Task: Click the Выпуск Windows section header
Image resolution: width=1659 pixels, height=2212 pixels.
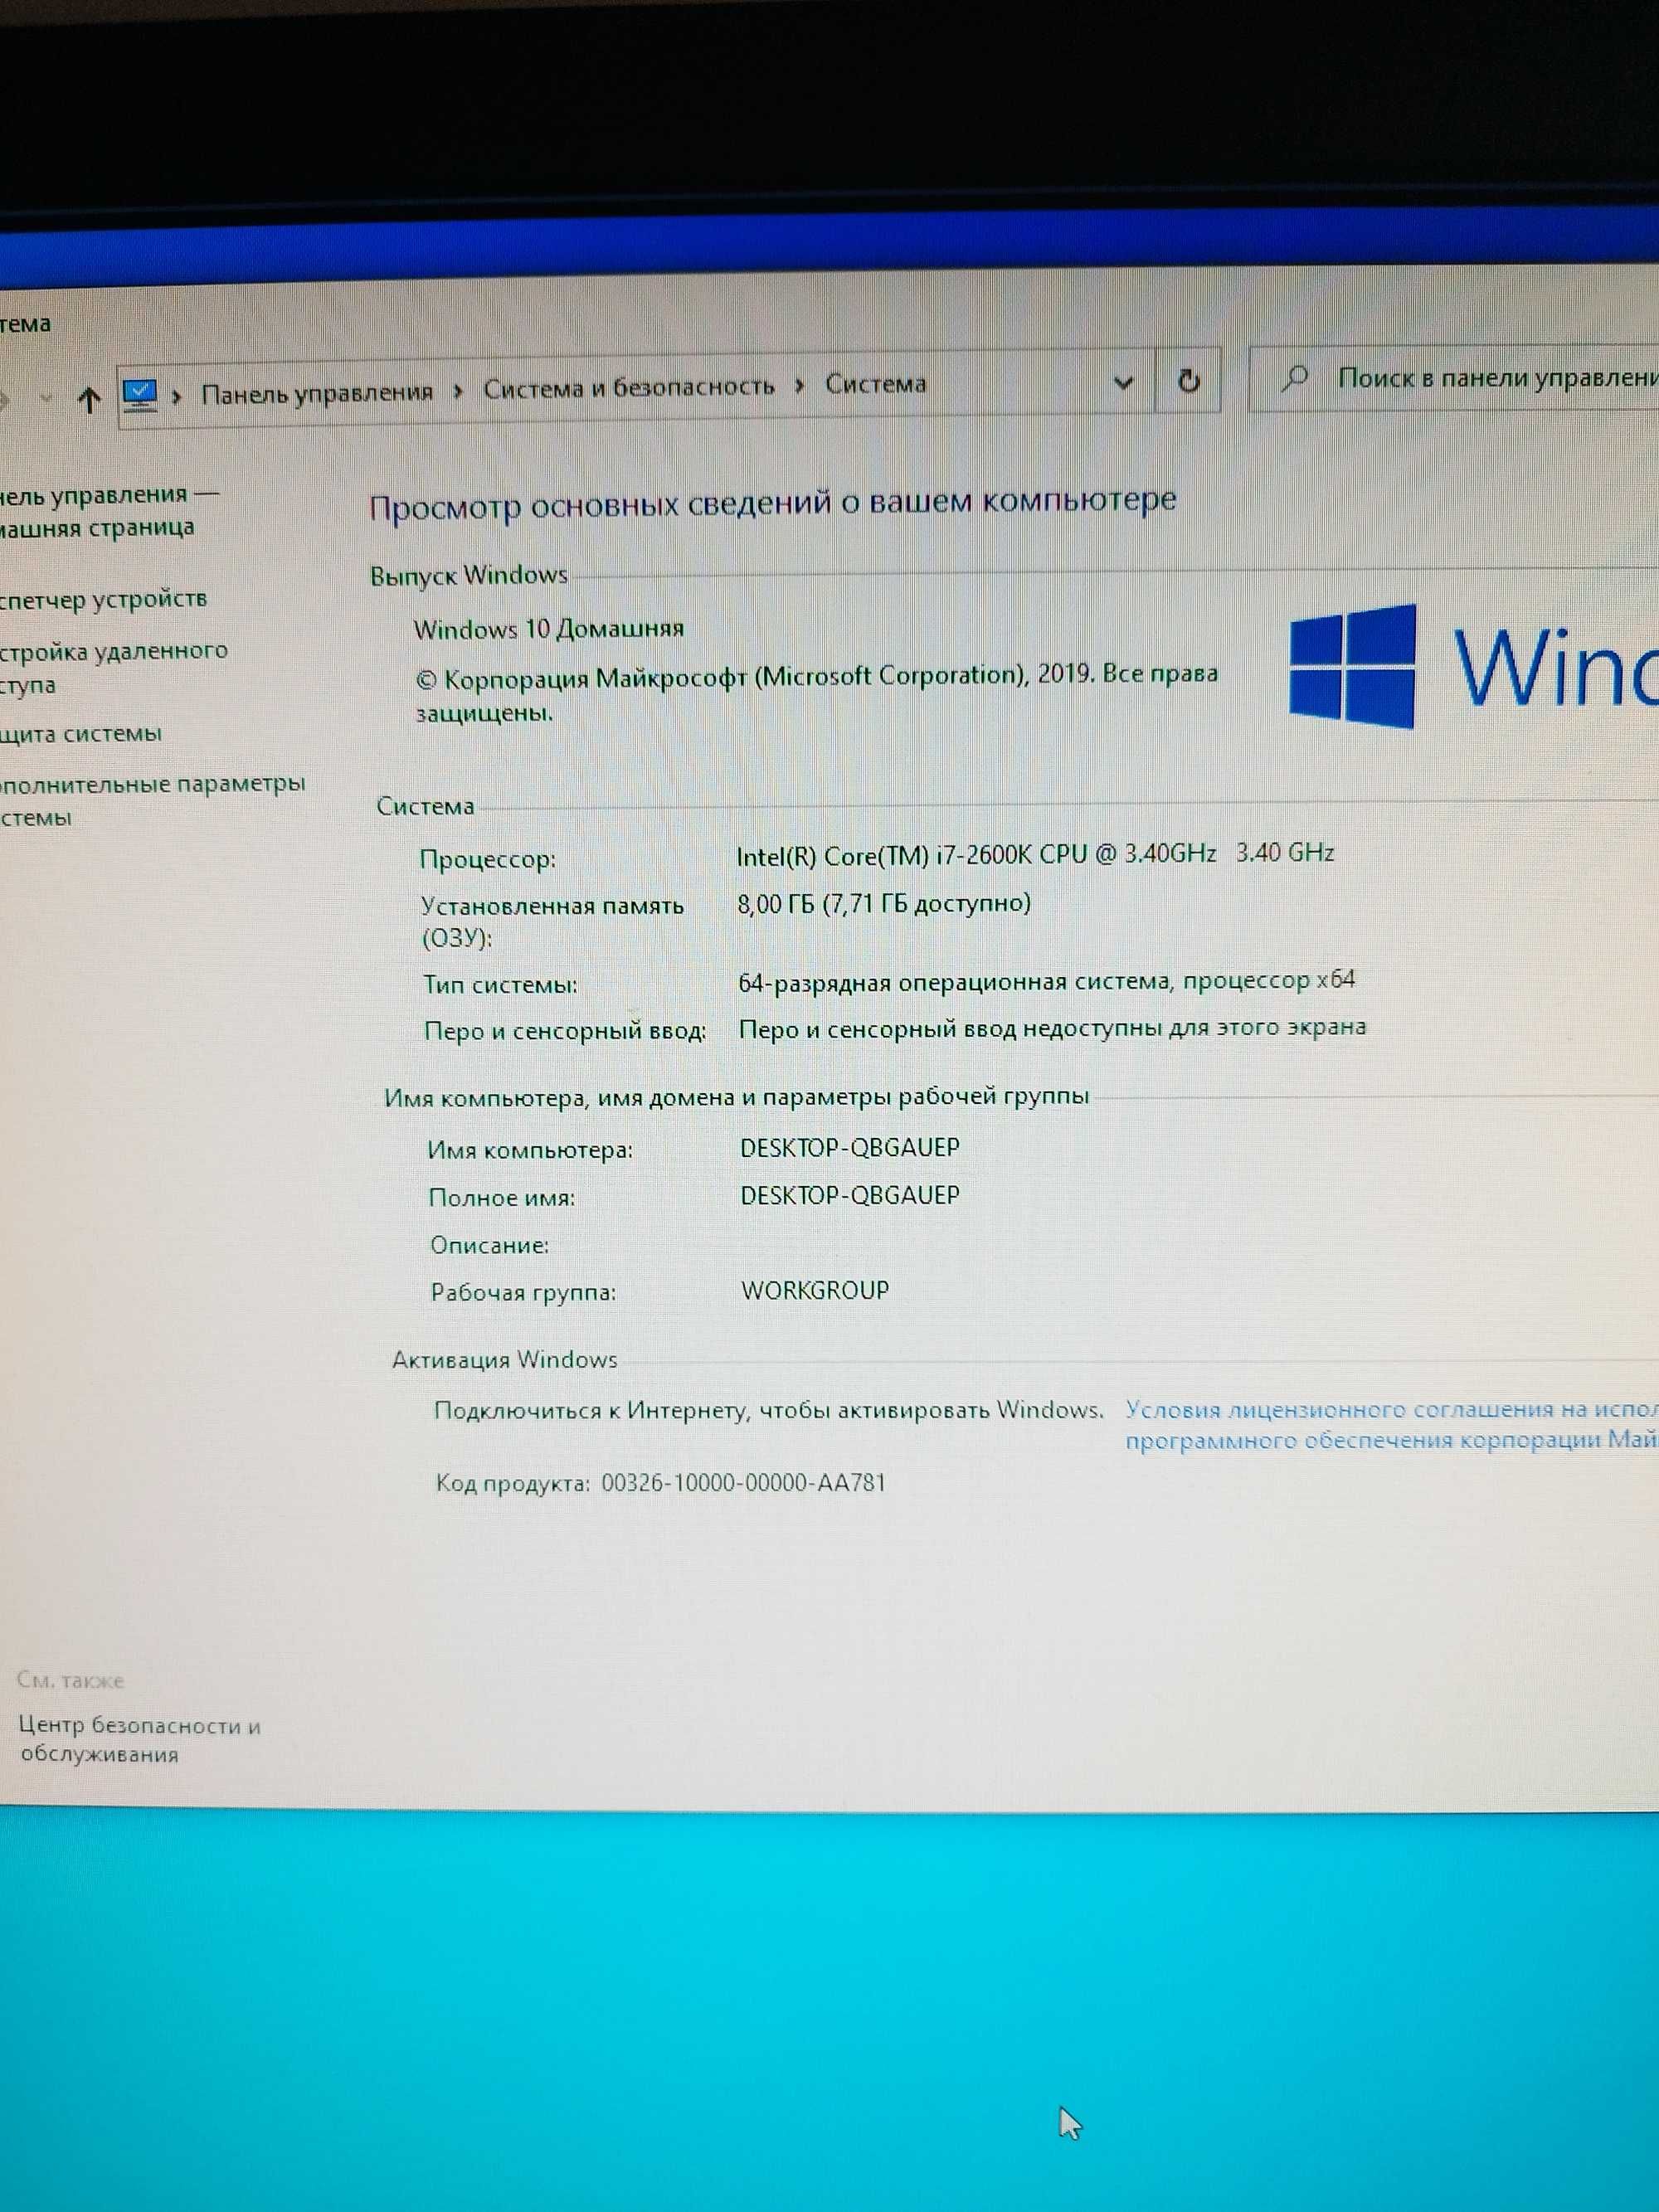Action: [x=469, y=575]
